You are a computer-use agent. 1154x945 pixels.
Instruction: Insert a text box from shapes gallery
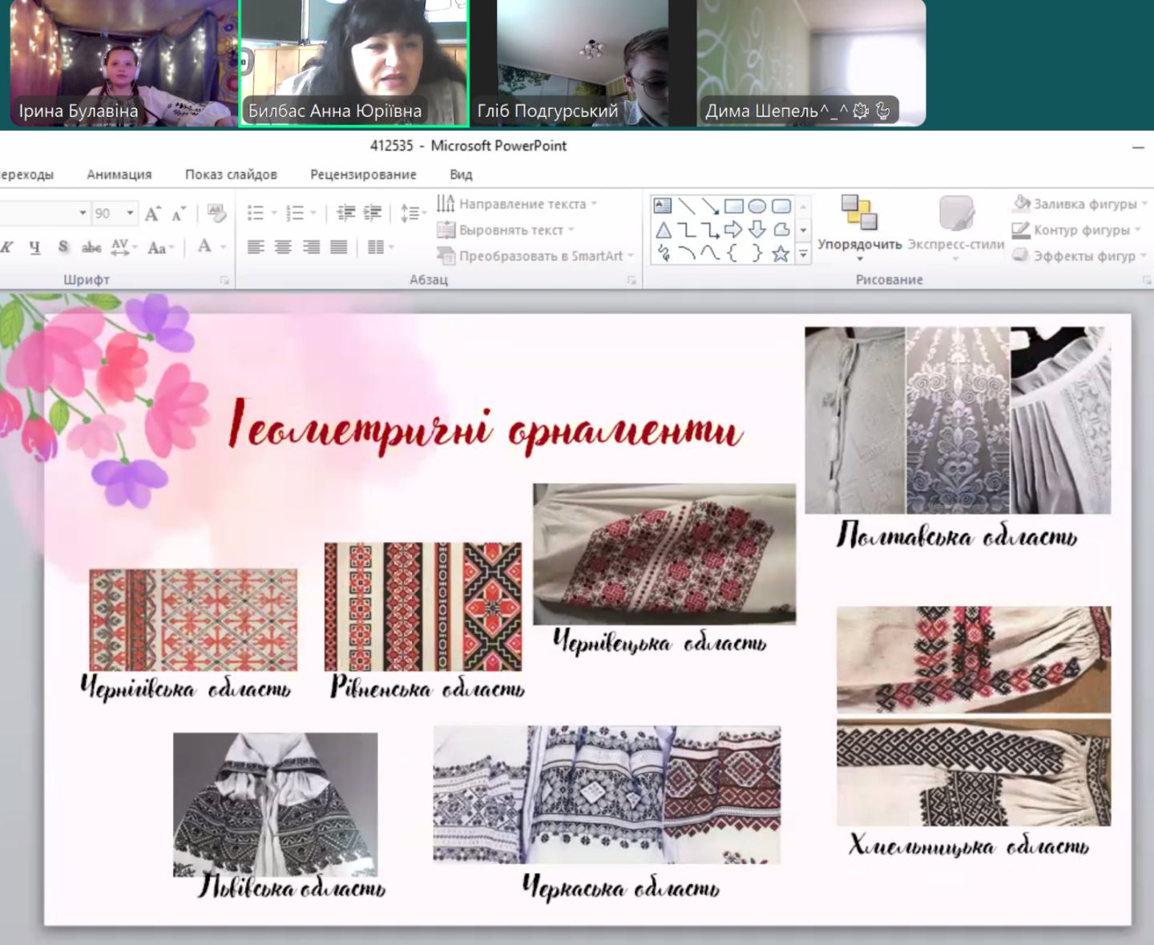click(662, 206)
